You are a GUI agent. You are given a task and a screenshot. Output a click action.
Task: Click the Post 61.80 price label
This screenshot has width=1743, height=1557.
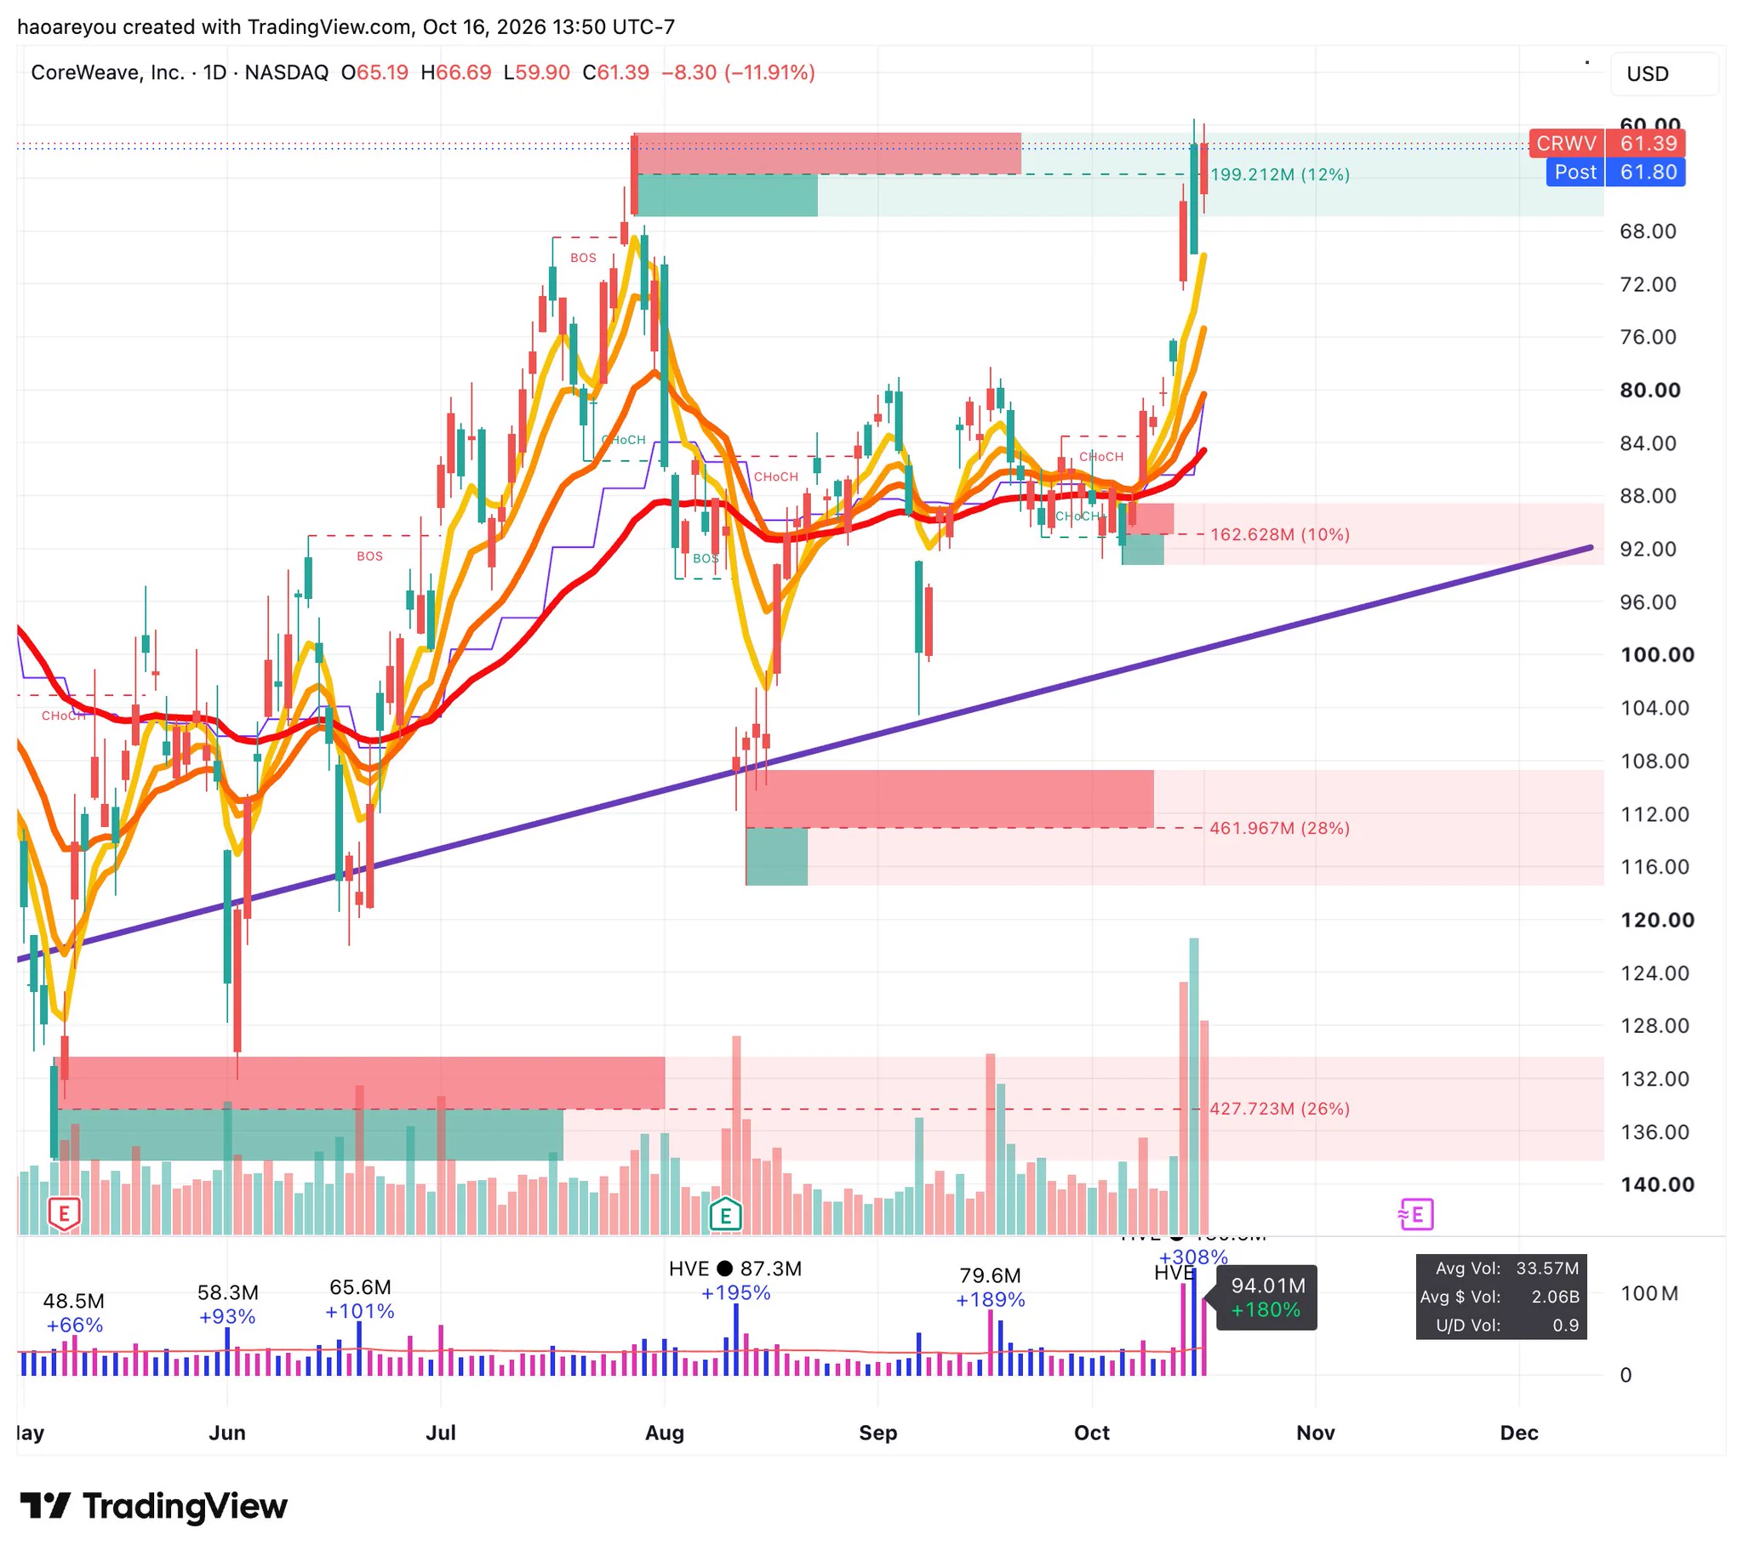pos(1614,172)
